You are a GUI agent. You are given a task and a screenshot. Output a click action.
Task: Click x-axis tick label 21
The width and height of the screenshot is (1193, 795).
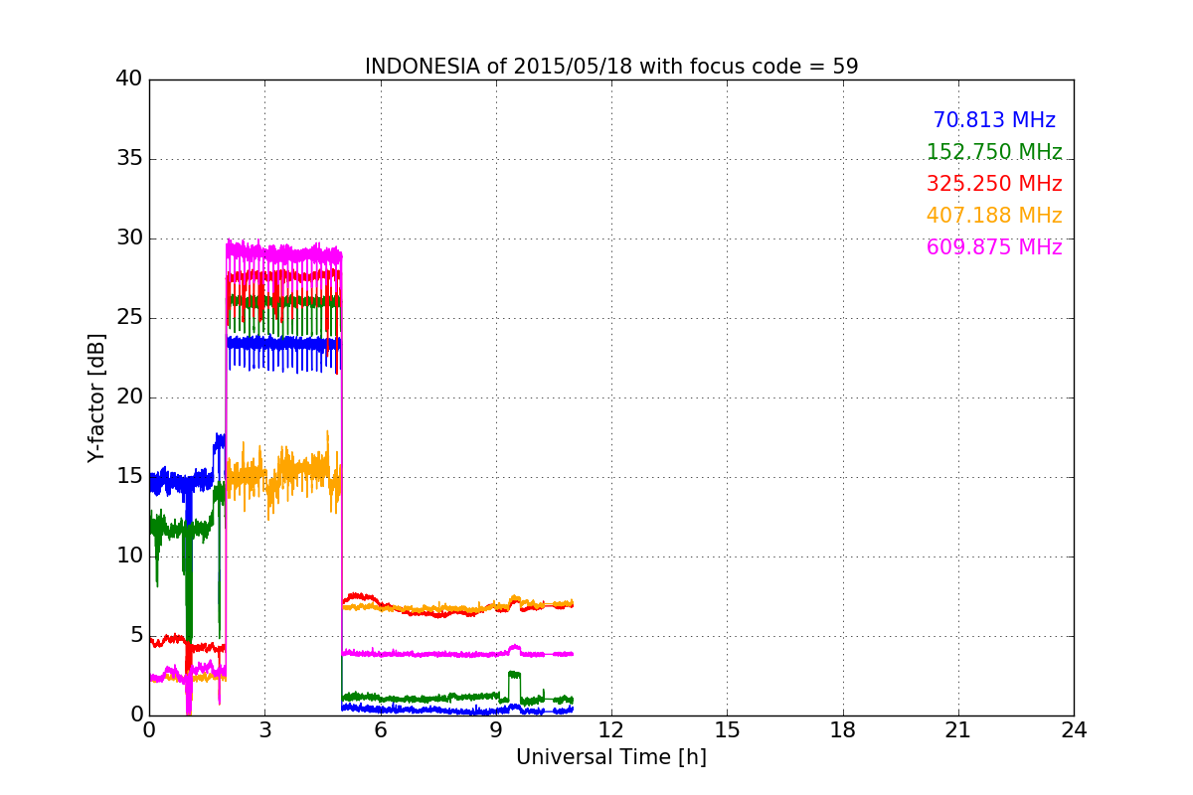point(958,730)
